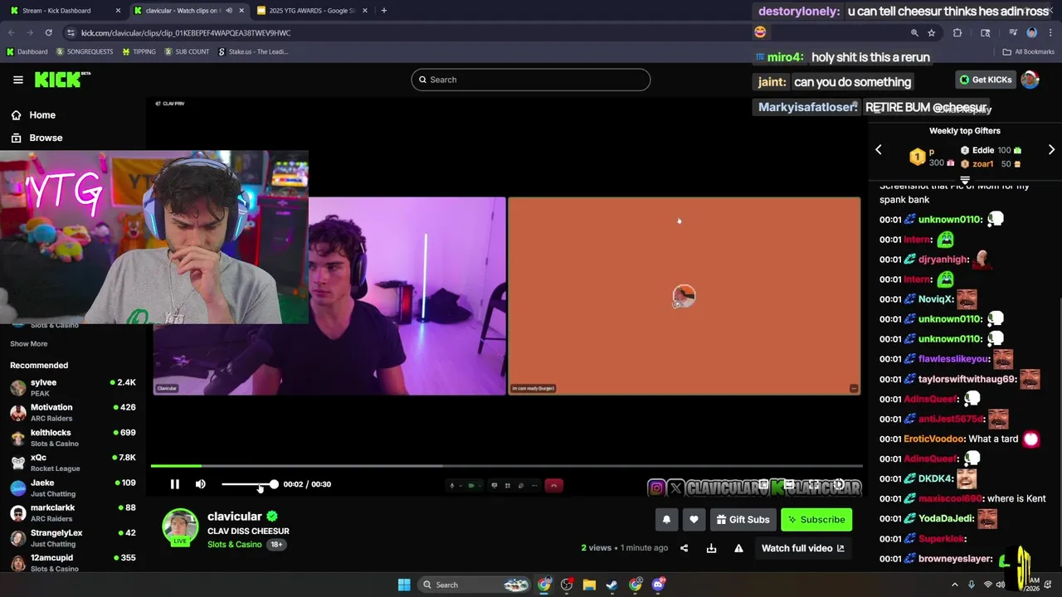
Task: Toggle notification bell for clavicular
Action: coord(666,520)
